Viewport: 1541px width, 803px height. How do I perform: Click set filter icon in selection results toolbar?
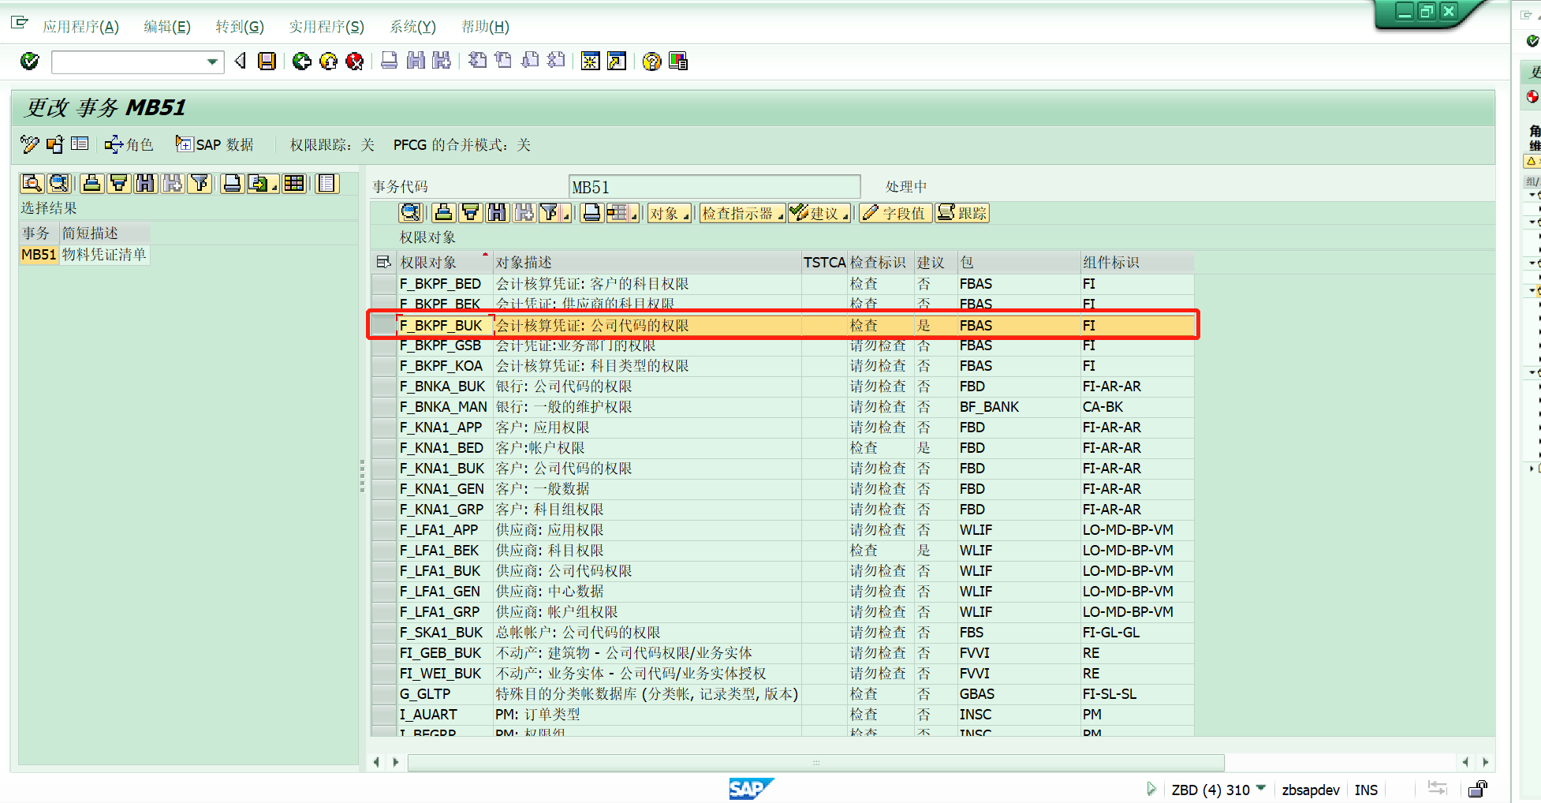point(200,184)
